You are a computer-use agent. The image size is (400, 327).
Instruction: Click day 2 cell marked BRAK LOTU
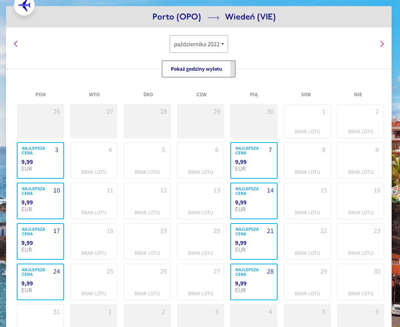pyautogui.click(x=360, y=121)
